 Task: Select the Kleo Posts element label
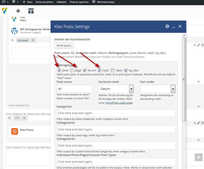[x=27, y=130]
